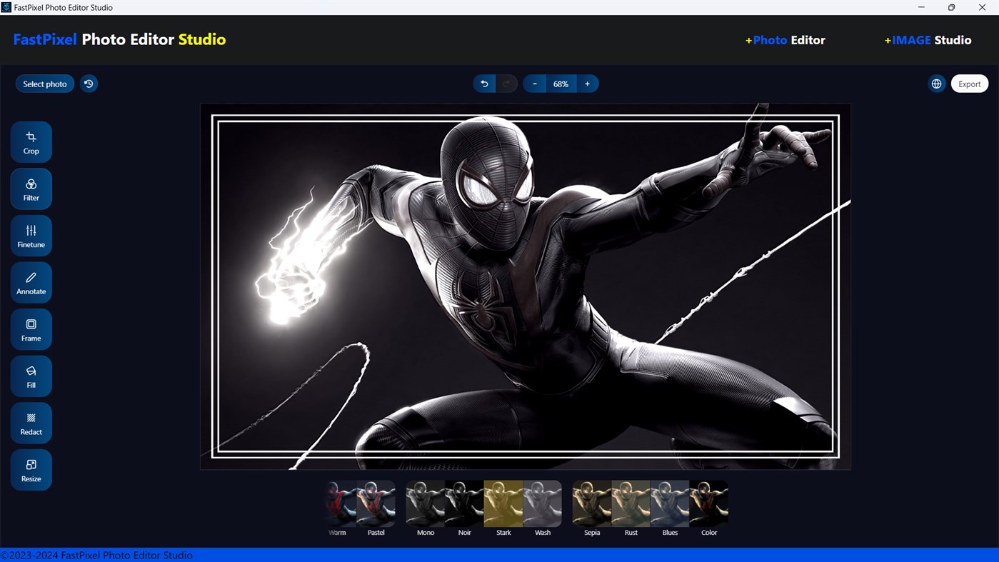Apply the Pastel filter thumbnail
The image size is (999, 562).
(376, 508)
